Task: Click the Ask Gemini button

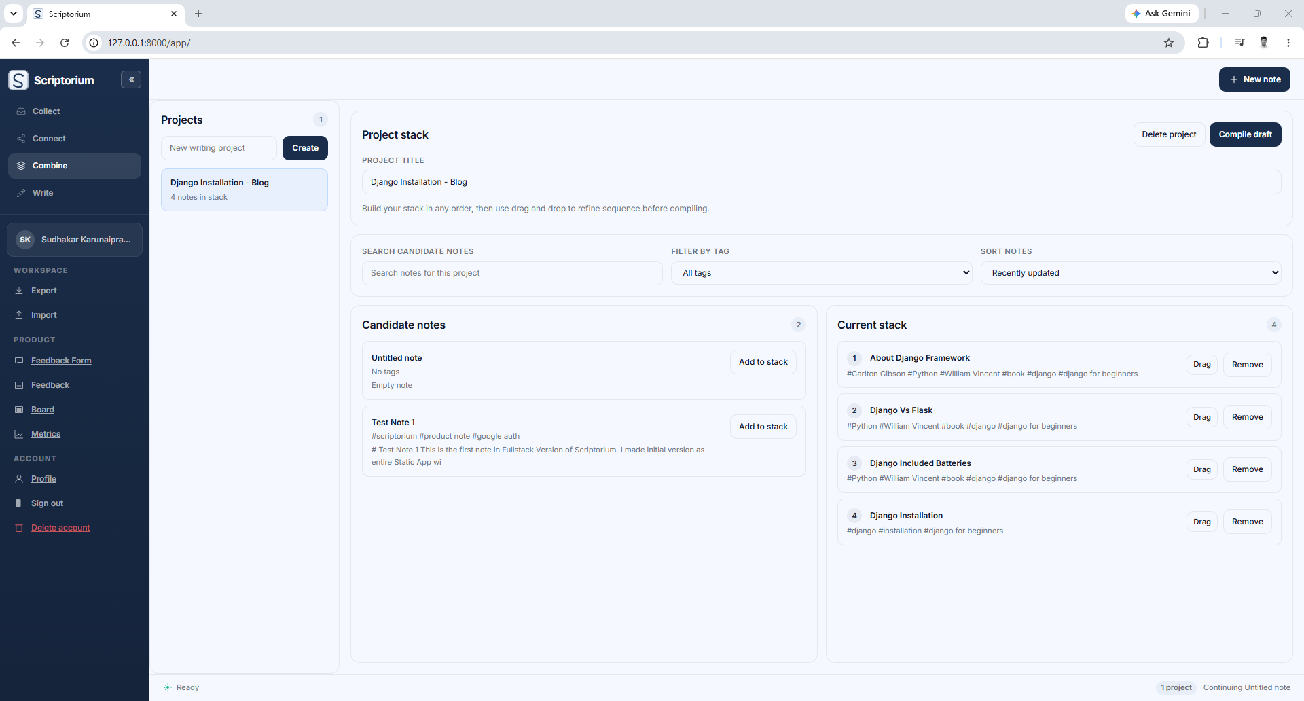Action: (x=1161, y=14)
